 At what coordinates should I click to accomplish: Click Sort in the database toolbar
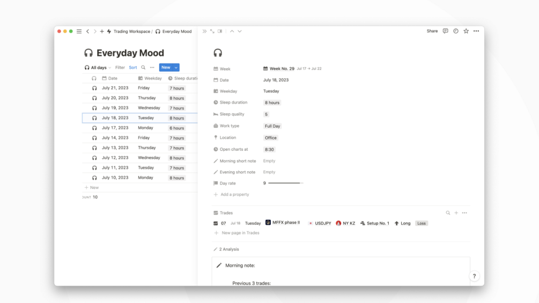(x=132, y=68)
